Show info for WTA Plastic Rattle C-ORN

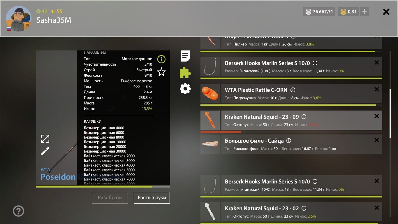(293, 90)
